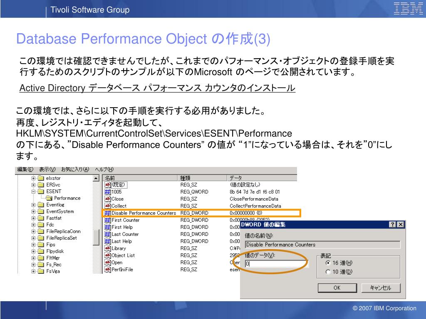Expand the Fdc tree node
This screenshot has width=426, height=319.
[x=33, y=225]
